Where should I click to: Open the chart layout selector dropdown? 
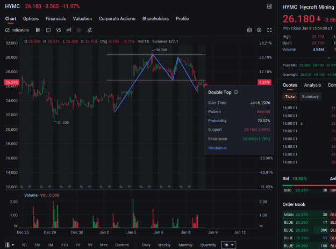10,245
